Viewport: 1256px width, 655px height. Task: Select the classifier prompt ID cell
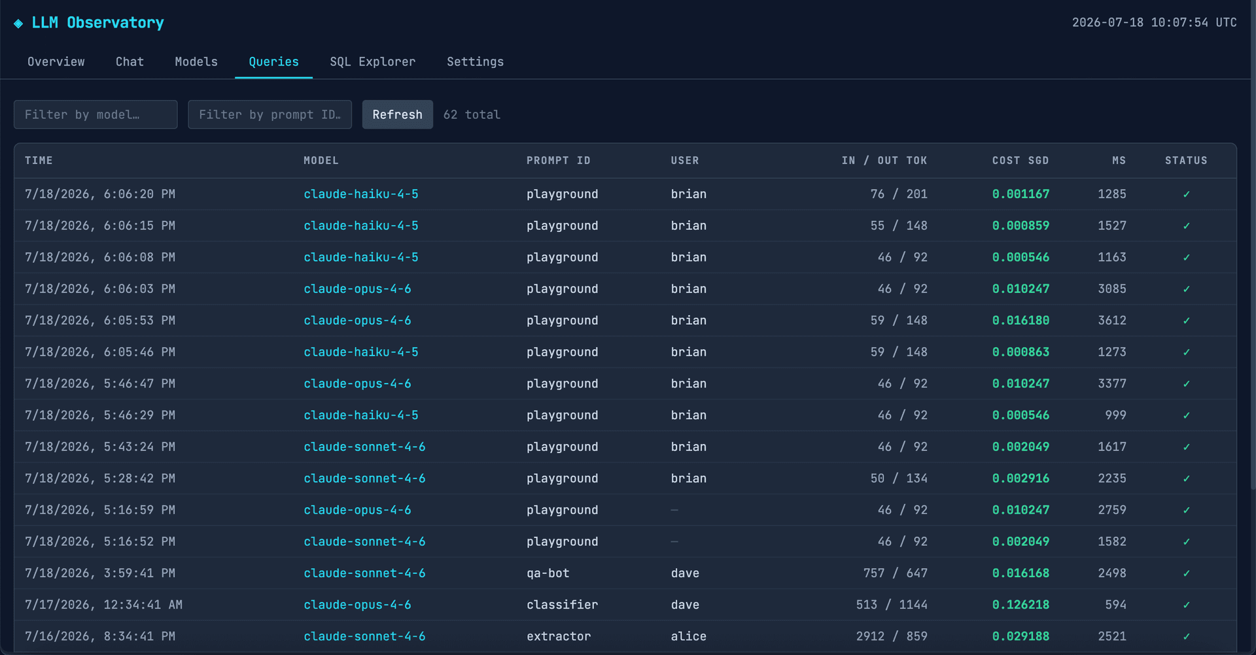pos(563,605)
